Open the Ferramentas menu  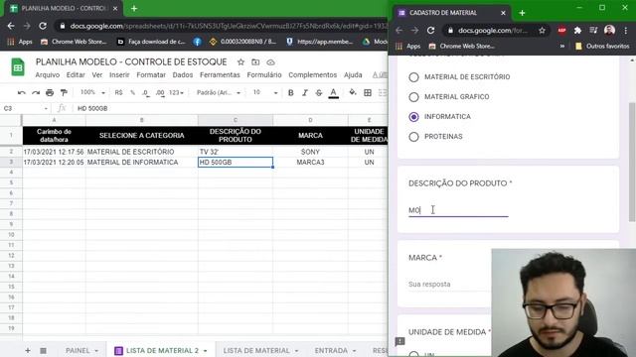pos(220,75)
